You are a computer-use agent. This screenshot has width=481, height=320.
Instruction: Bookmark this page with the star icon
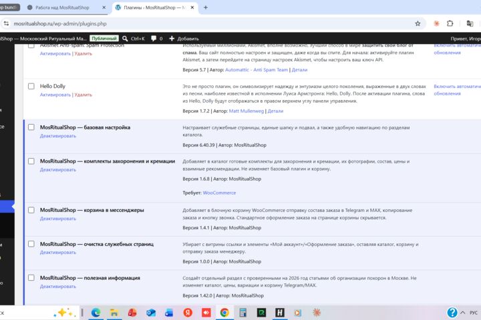click(x=418, y=23)
